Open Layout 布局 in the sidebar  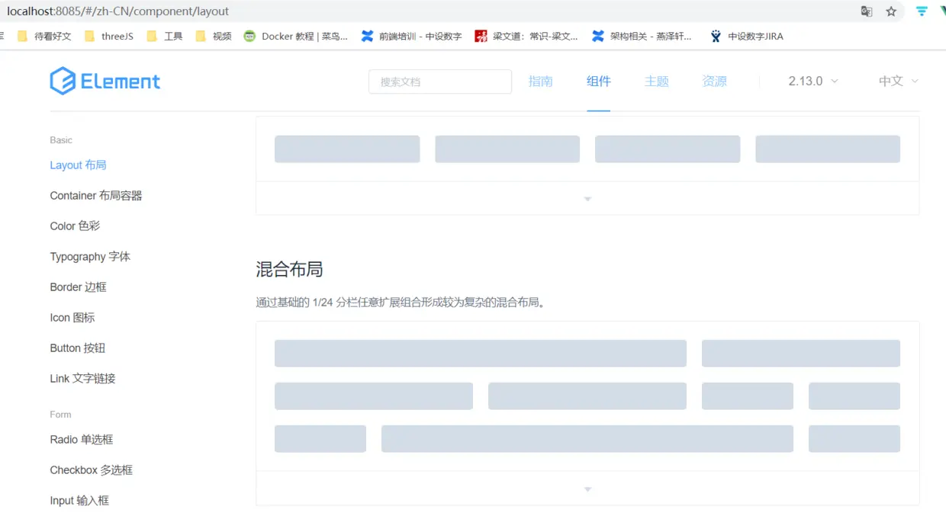point(78,165)
